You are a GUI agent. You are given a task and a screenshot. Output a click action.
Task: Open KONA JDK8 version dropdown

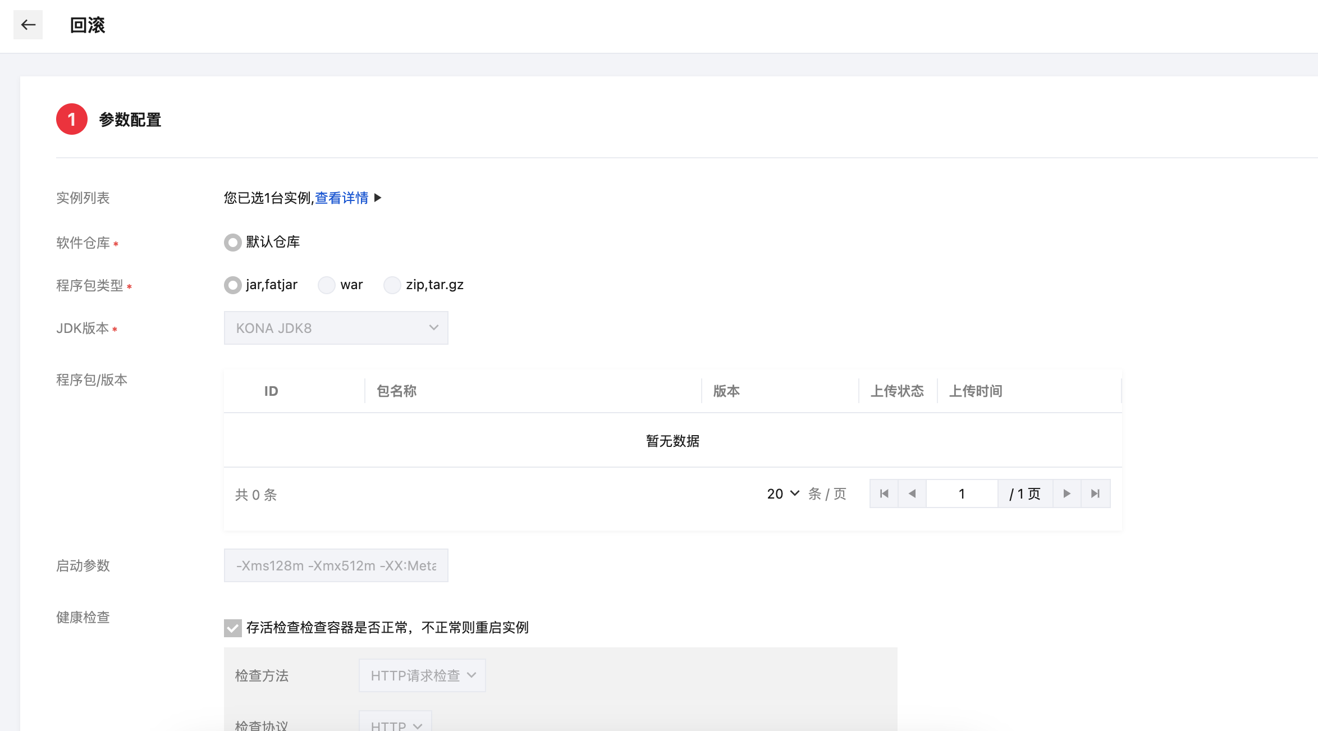click(336, 328)
